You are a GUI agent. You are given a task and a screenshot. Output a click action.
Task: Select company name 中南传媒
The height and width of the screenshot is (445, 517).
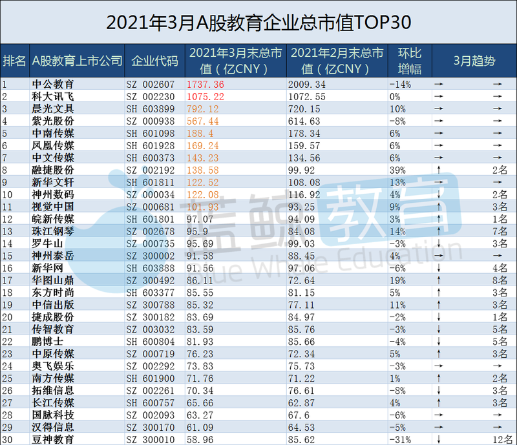53,133
